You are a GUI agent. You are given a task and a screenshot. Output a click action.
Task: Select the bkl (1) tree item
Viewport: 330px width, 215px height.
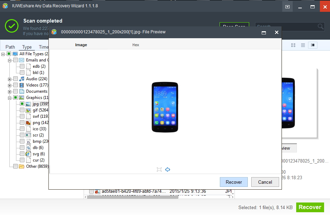38,73
